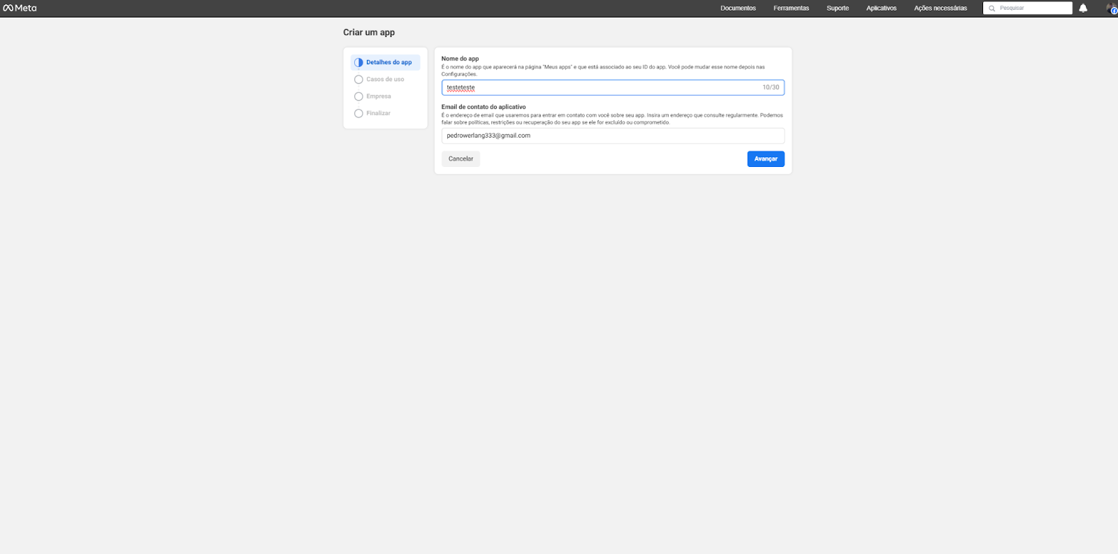Open the profile avatar menu
The height and width of the screenshot is (554, 1118).
click(1111, 8)
